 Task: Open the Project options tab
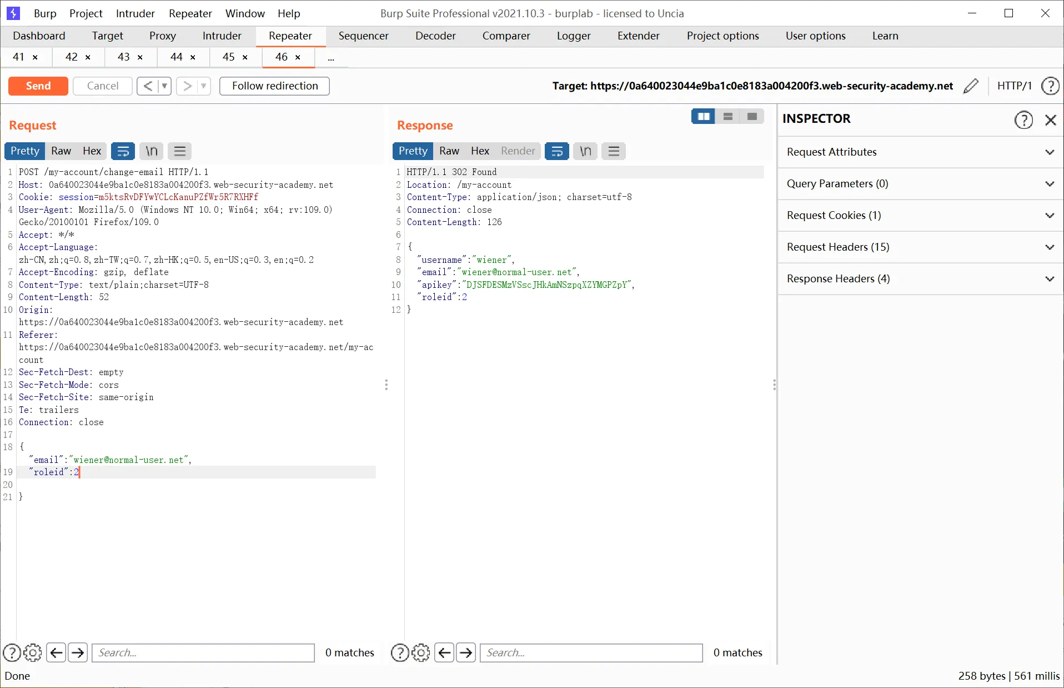pos(722,36)
